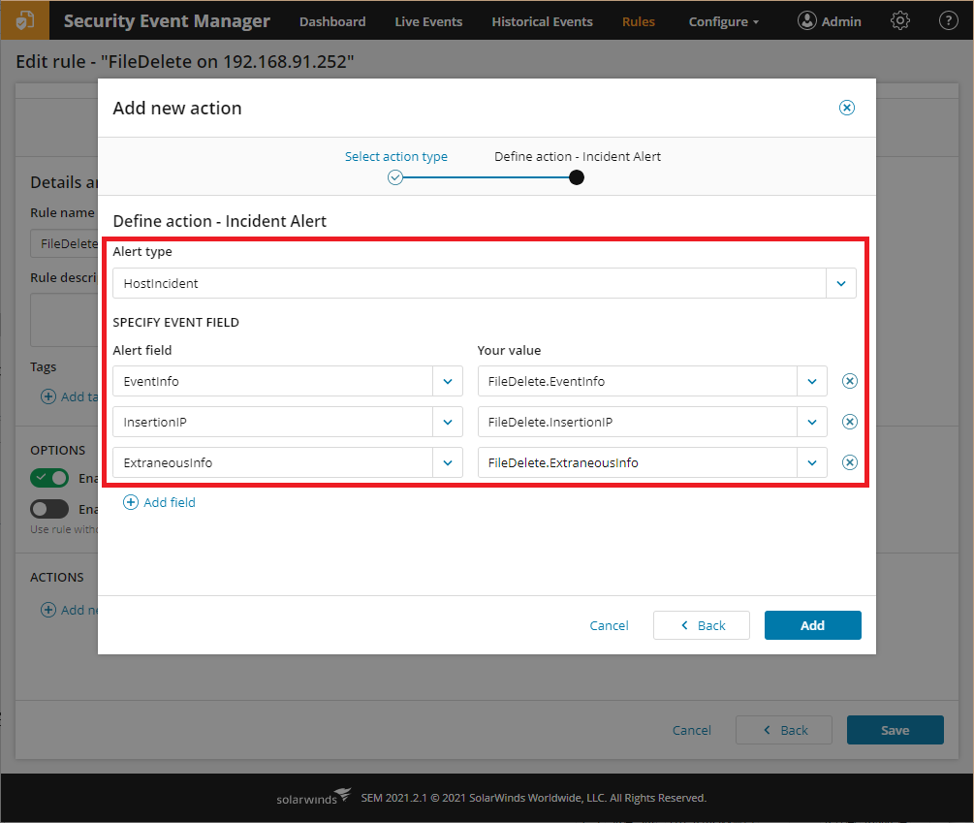Viewport: 974px width, 823px height.
Task: Open the FileDelete.ExtraneousInfo value dropdown
Action: [812, 462]
